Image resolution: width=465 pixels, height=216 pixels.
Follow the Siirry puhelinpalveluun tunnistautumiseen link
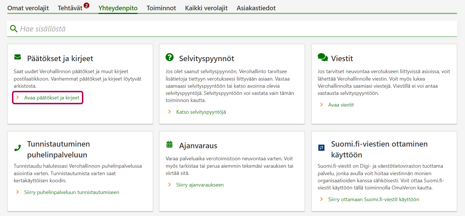pos(72,192)
